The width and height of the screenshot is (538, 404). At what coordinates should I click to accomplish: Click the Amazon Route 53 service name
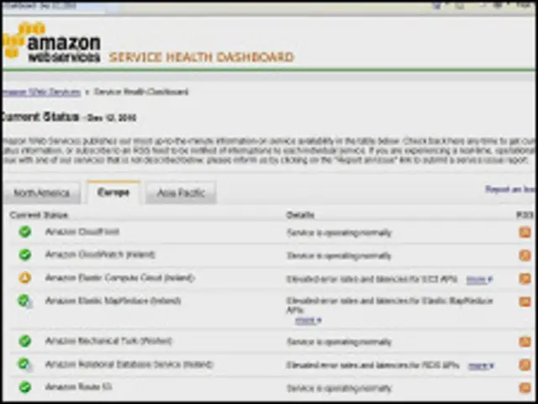tap(78, 387)
